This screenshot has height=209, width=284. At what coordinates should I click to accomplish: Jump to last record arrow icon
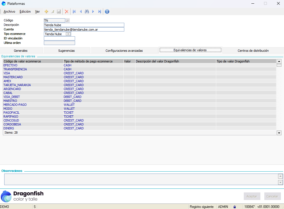[100, 12]
